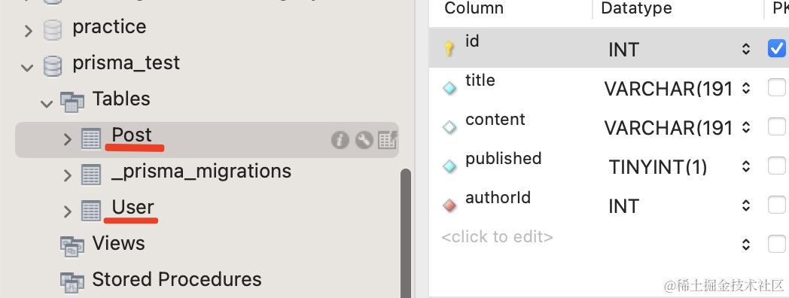Uncheck PK checkbox for id column
The width and height of the screenshot is (789, 298).
pyautogui.click(x=776, y=48)
